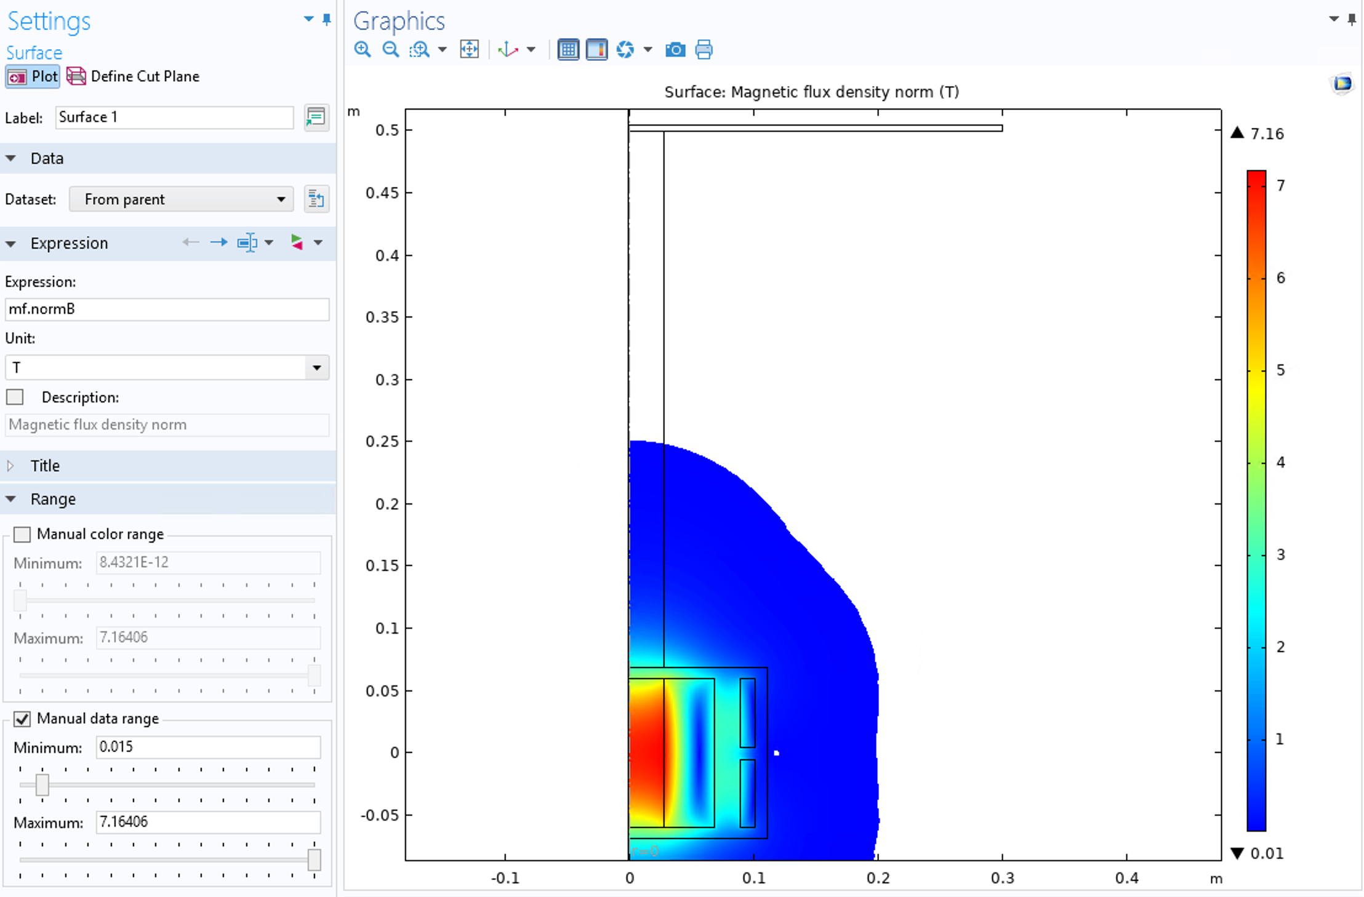Toggle the grid display icon
Screen dimensions: 1364x897
(568, 50)
